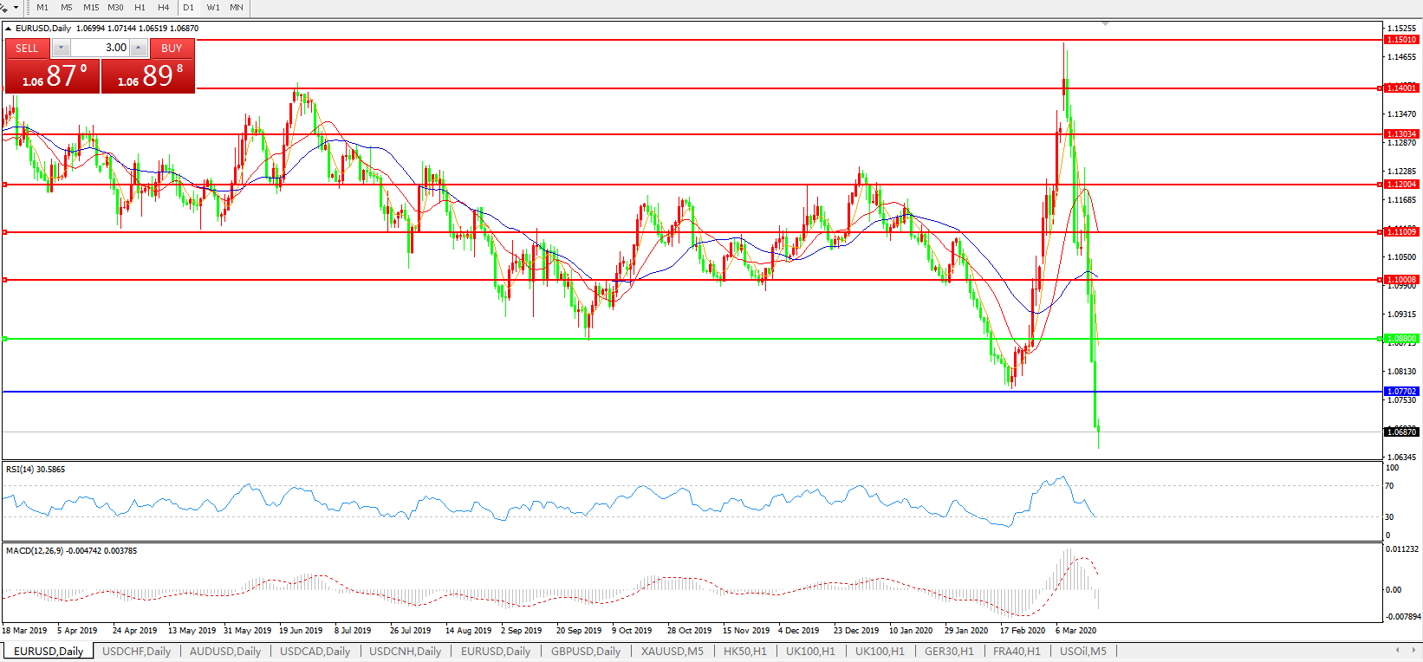The height and width of the screenshot is (662, 1423).
Task: Switch to the GBPUSD,Daily chart tab
Action: click(x=585, y=651)
